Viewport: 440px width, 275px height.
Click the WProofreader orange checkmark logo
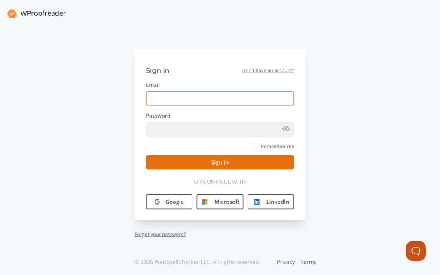pos(12,14)
